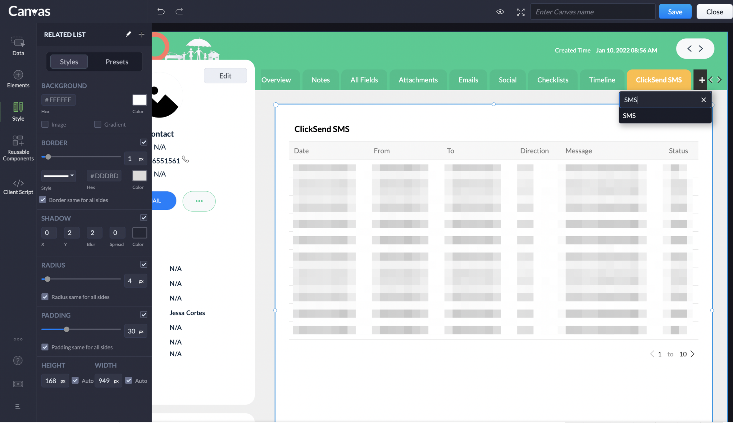The image size is (733, 423).
Task: Open the Style panel in sidebar
Action: [x=18, y=112]
